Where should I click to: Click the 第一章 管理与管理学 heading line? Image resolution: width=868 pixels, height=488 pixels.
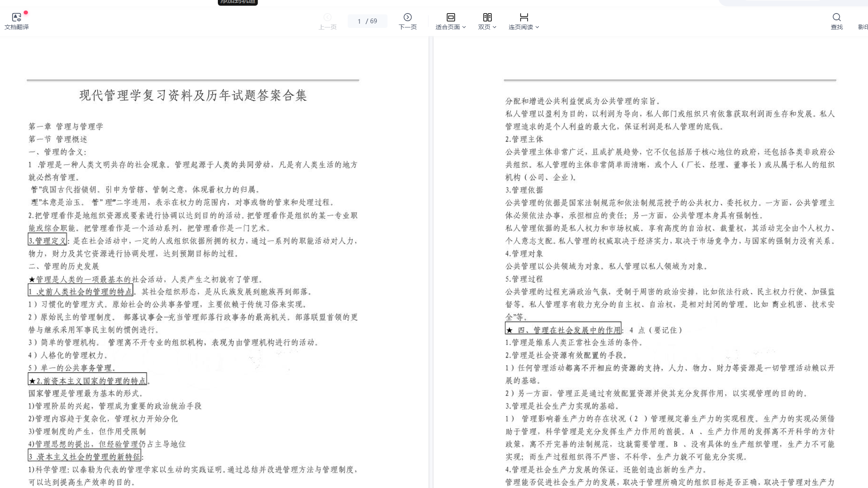pyautogui.click(x=66, y=126)
